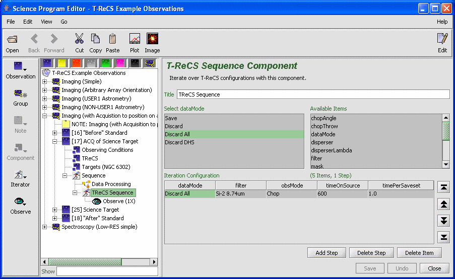Select Observing Conditions tree node
The width and height of the screenshot is (455, 279).
point(107,150)
